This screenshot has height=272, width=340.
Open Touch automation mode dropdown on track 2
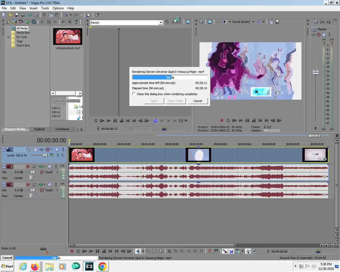click(x=57, y=172)
